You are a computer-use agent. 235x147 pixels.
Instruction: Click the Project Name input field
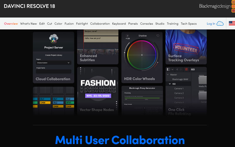(53, 71)
